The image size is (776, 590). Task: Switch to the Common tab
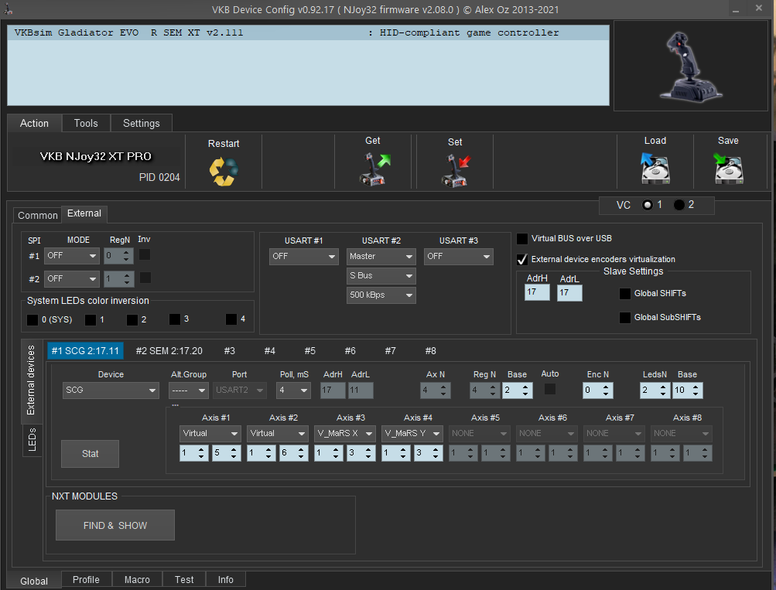point(38,215)
